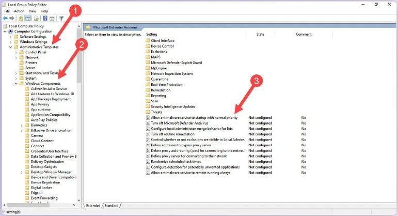Select ActiveX Installer Service tree item
The image size is (398, 216).
click(49, 88)
